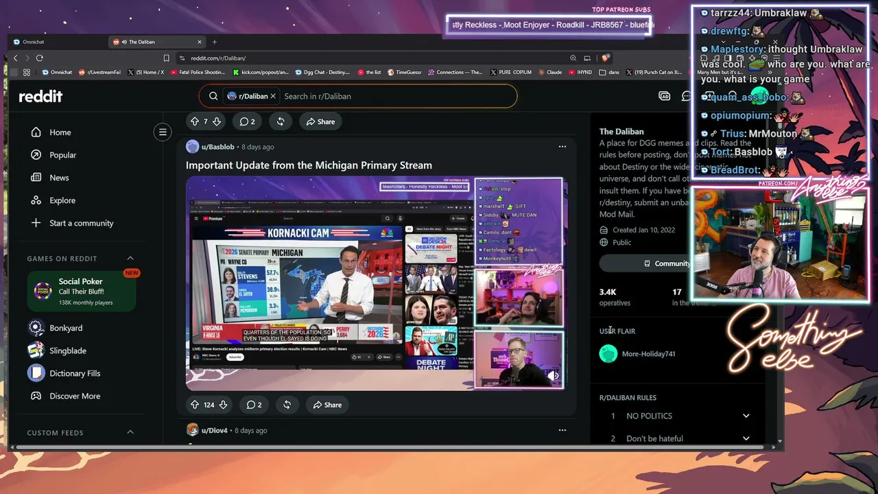Open options menu for u/Basblob's post
878x494 pixels.
(562, 147)
